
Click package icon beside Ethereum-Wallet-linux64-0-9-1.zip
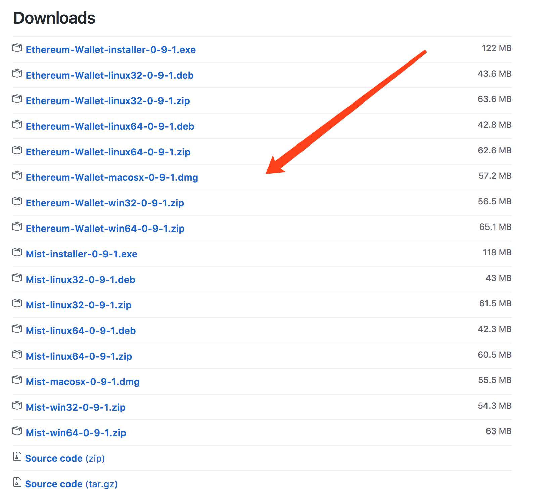(17, 150)
